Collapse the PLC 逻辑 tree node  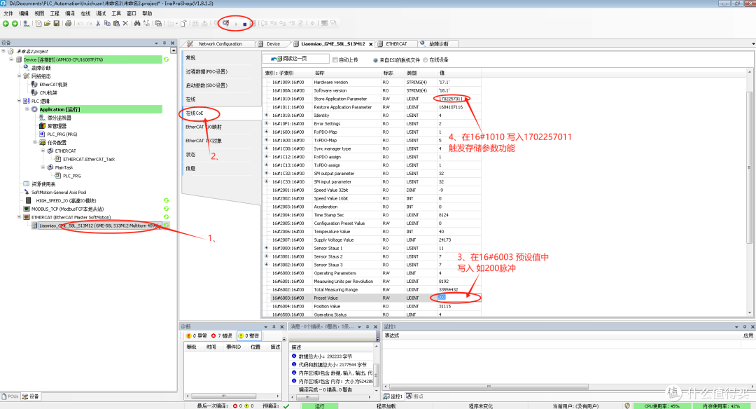click(x=20, y=101)
